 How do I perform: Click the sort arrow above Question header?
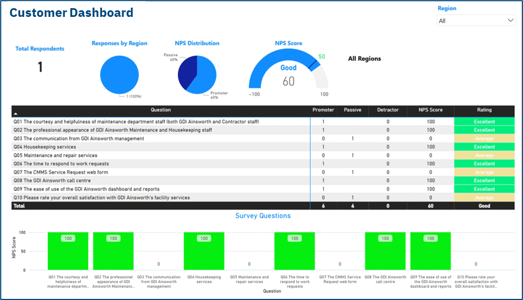coord(15,112)
